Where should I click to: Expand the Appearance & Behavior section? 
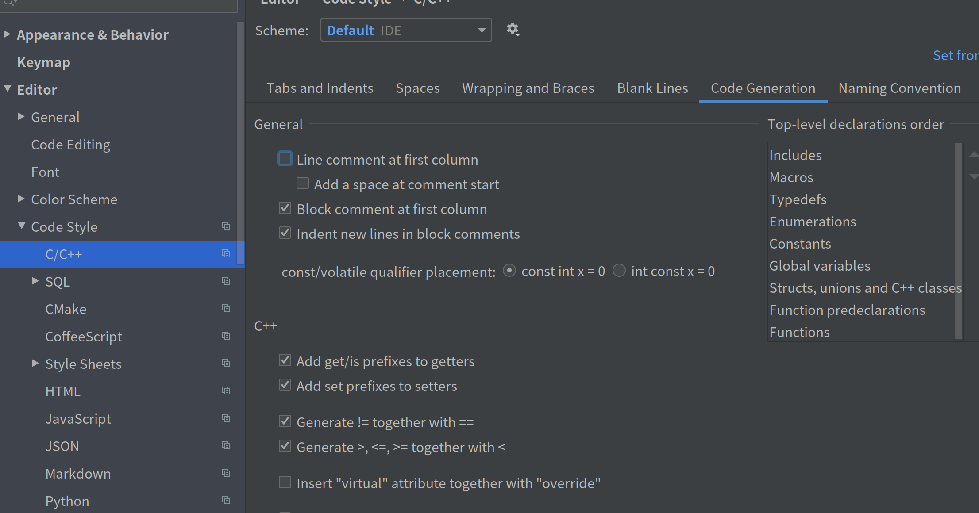[x=7, y=34]
